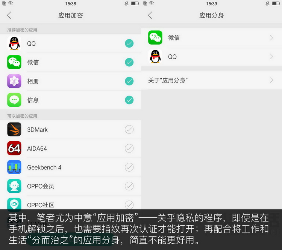282x250 pixels.
Task: Tap the 15:39 clock on right phone
Action: pos(211,4)
